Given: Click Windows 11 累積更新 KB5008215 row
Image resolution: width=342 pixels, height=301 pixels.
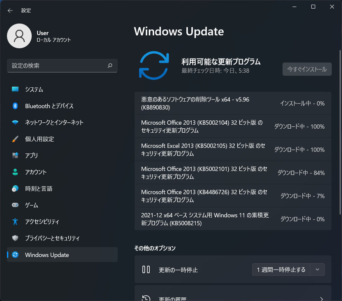Looking at the screenshot, I should pyautogui.click(x=233, y=219).
